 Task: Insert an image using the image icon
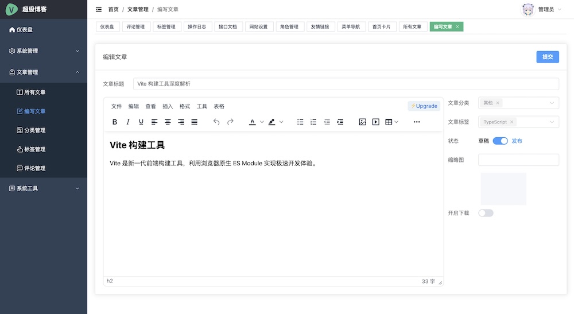(362, 122)
